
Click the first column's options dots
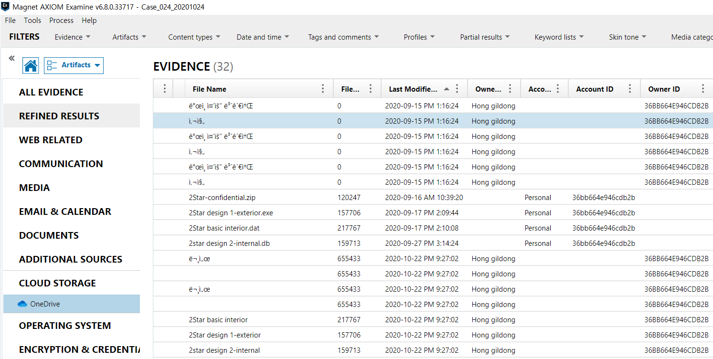[165, 89]
